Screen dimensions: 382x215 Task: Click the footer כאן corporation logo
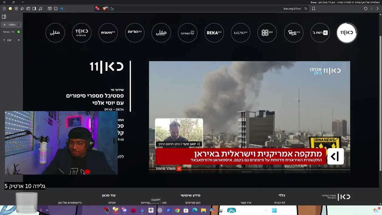[336, 197]
